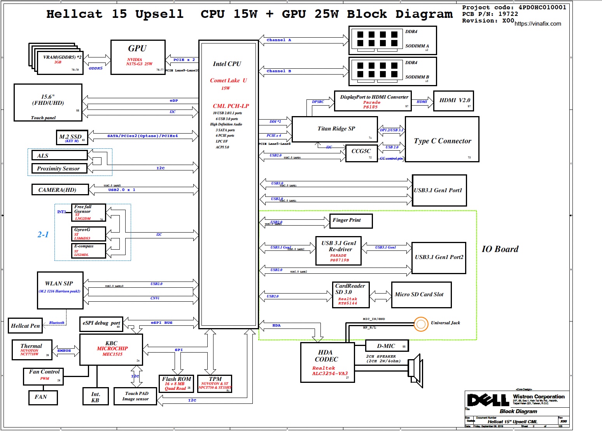Select the Gyro+G LSM6DS3 block
This screenshot has height=431, width=602.
(89, 234)
